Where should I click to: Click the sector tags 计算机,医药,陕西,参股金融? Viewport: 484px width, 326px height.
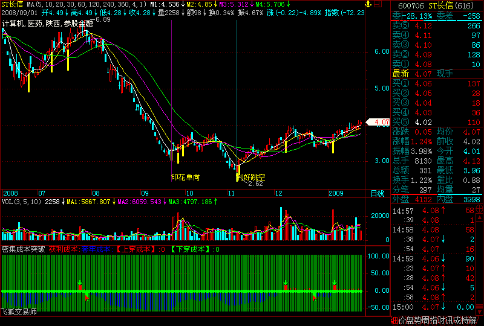pyautogui.click(x=48, y=24)
